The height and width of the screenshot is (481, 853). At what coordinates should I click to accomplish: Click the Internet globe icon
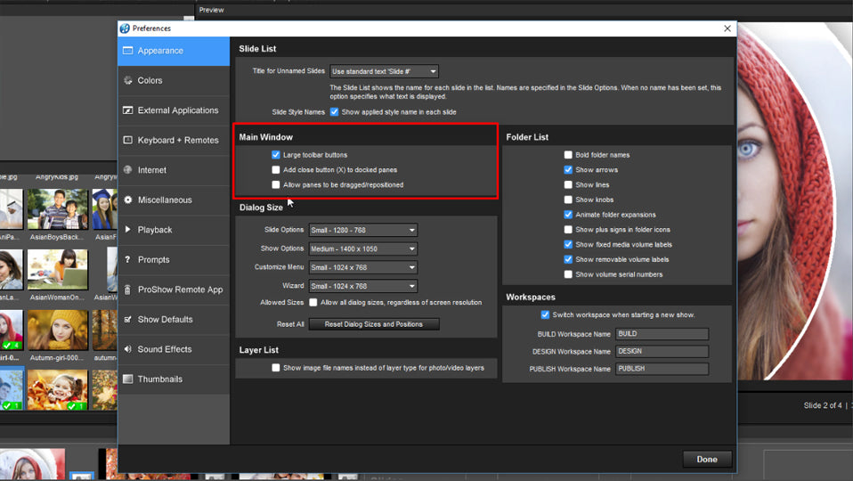(x=128, y=170)
